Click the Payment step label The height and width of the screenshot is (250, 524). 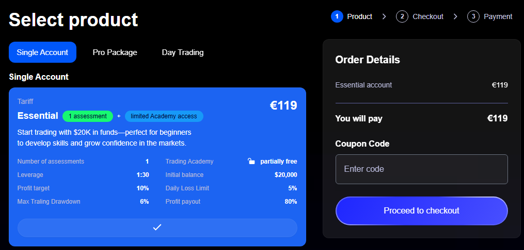[498, 16]
